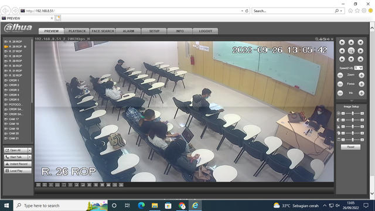Image resolution: width=375 pixels, height=211 pixels.
Task: Click the browser Search input field
Action: click(293, 11)
